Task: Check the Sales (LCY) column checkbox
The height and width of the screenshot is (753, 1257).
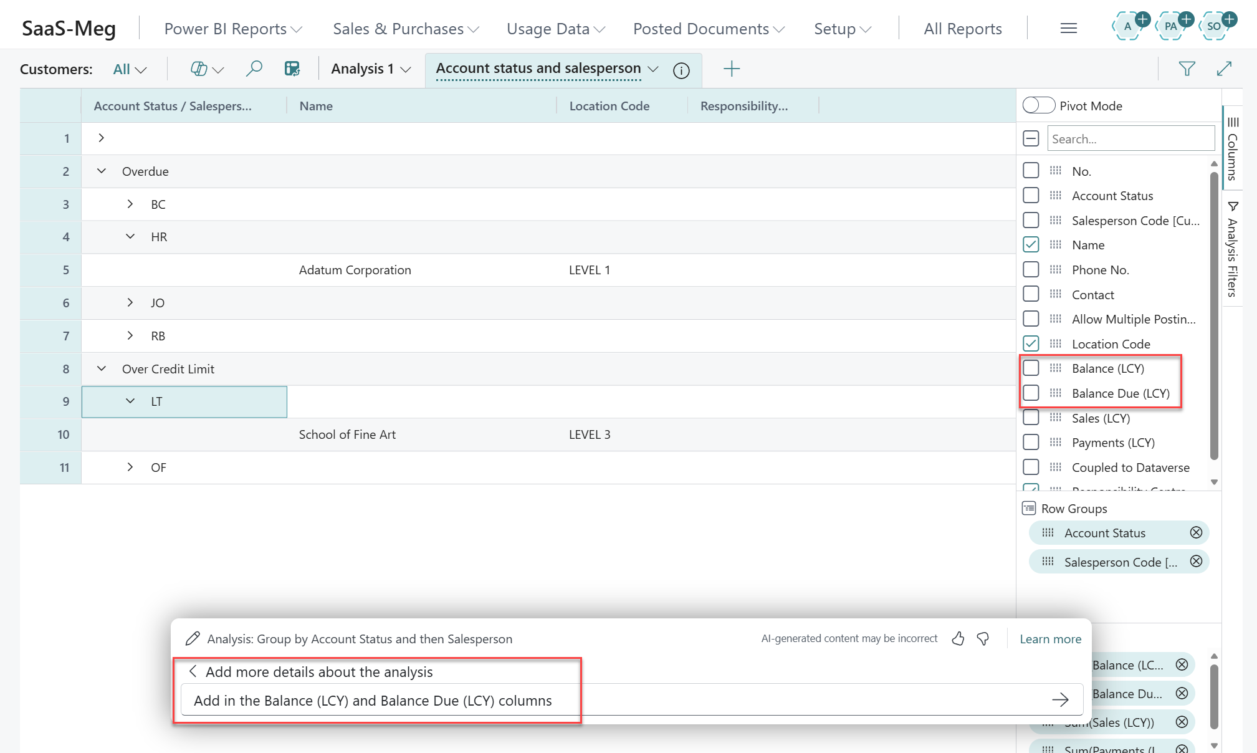Action: coord(1031,418)
